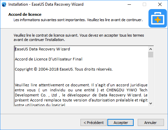Click the license text scroll-up arrow
Image resolution: width=168 pixels, height=130 pixels.
pyautogui.click(x=150, y=49)
